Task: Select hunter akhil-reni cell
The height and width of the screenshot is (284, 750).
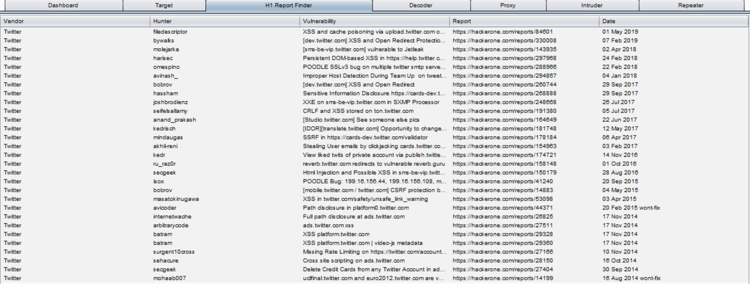Action: point(225,146)
